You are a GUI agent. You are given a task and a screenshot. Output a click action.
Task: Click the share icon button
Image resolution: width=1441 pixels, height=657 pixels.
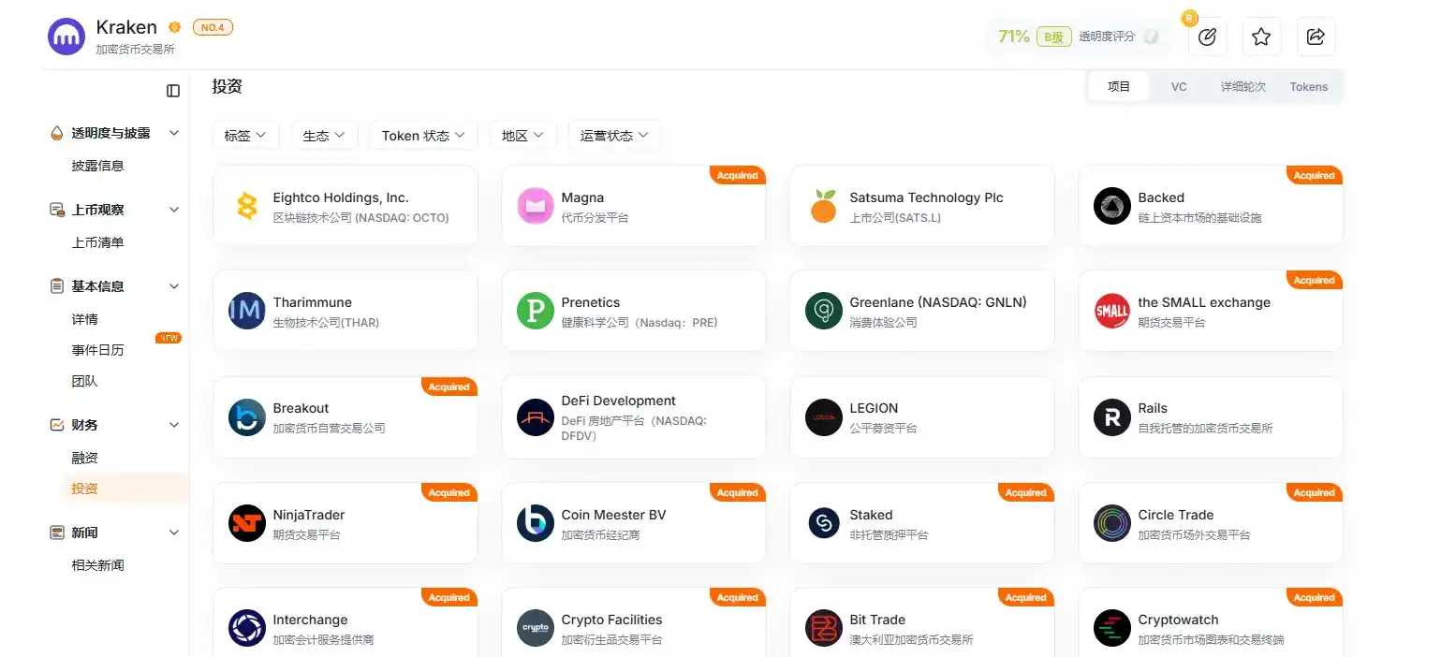[x=1316, y=36]
